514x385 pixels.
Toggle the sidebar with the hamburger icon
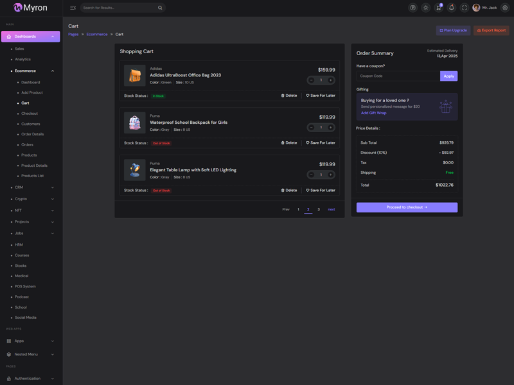73,8
